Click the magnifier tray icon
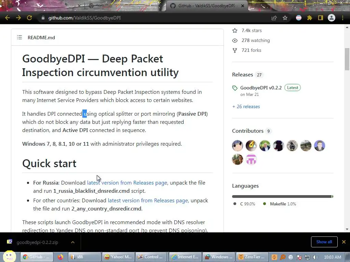The image size is (350, 262). coord(282,257)
